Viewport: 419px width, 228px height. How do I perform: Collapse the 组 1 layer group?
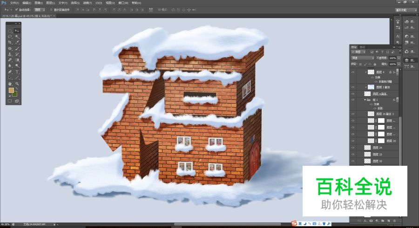point(365,99)
